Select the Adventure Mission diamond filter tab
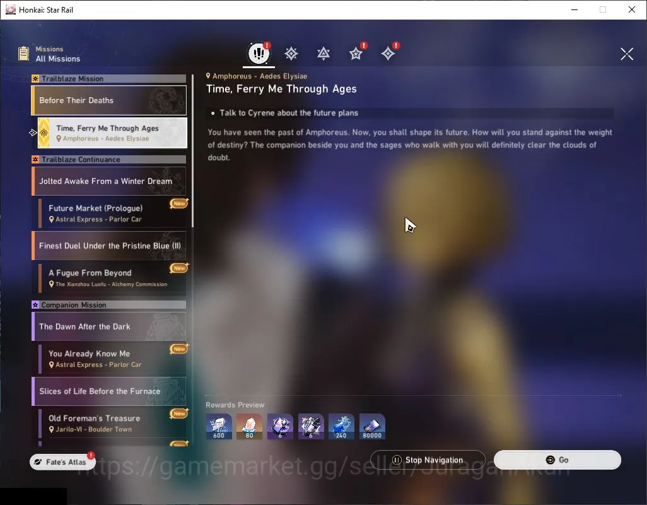The image size is (647, 505). (388, 53)
